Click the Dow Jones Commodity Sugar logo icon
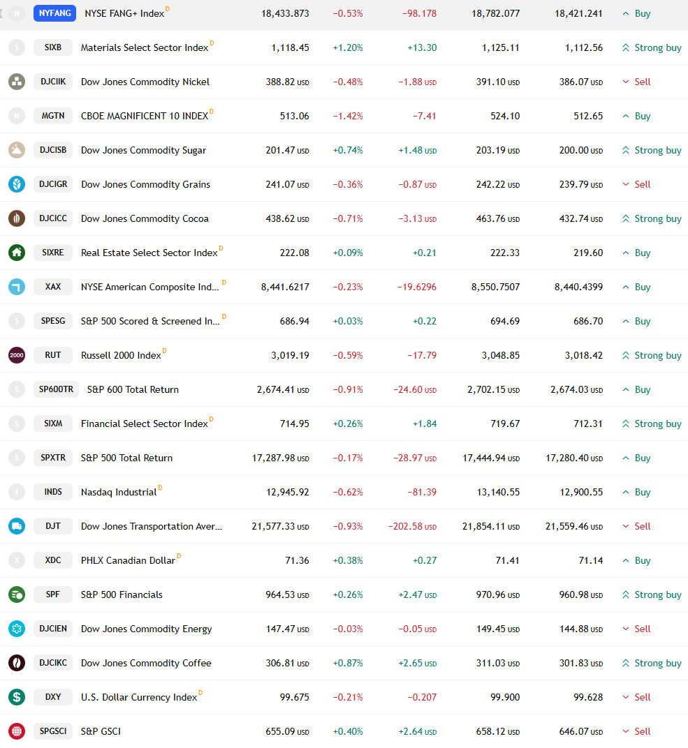This screenshot has width=688, height=748. click(x=17, y=150)
